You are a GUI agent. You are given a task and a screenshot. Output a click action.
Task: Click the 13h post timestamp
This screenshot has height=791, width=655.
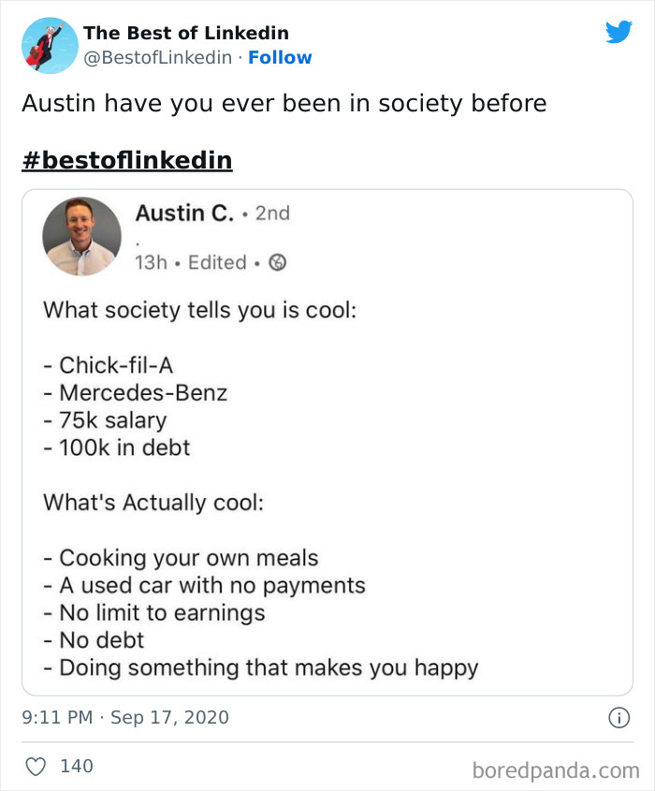[x=150, y=262]
